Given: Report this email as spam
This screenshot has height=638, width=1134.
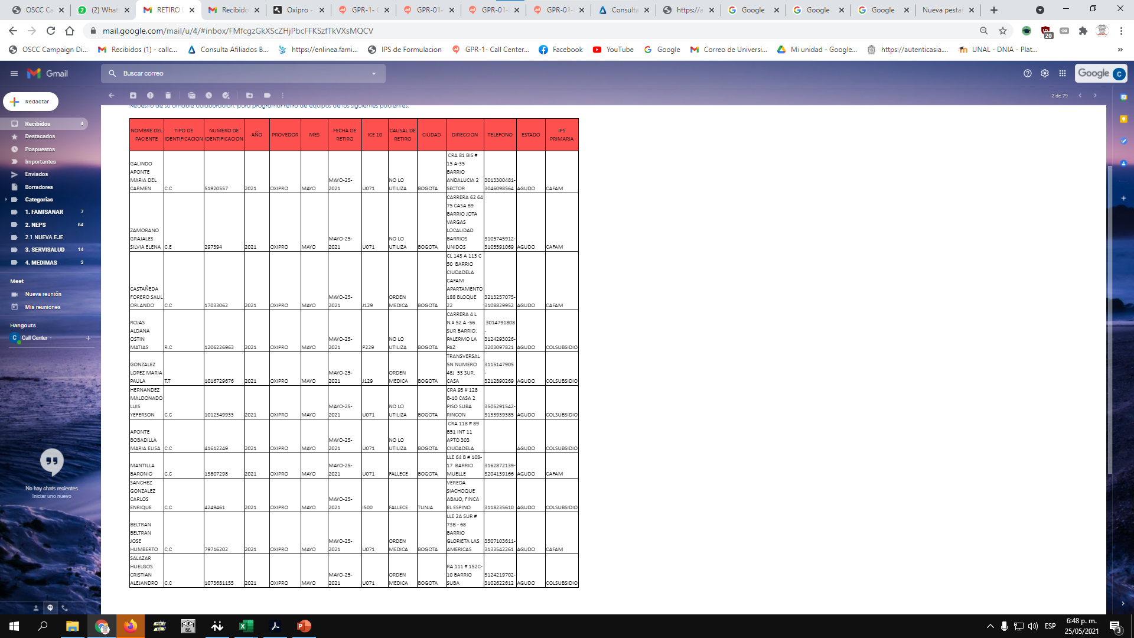Looking at the screenshot, I should [x=150, y=95].
